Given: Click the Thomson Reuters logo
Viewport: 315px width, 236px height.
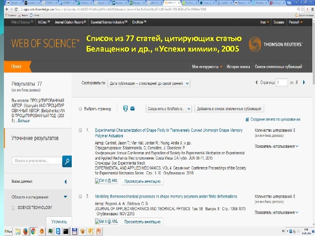Looking at the screenshot, I should pos(275,44).
